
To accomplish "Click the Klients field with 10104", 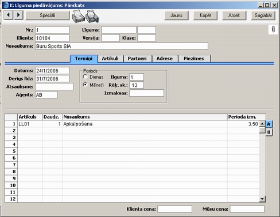I will [52, 38].
